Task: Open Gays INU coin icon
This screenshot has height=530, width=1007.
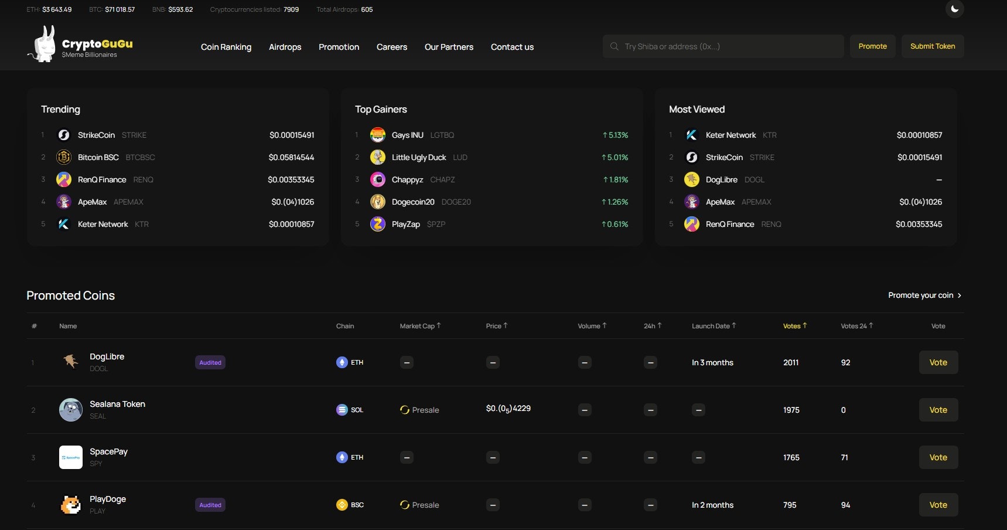Action: [378, 135]
